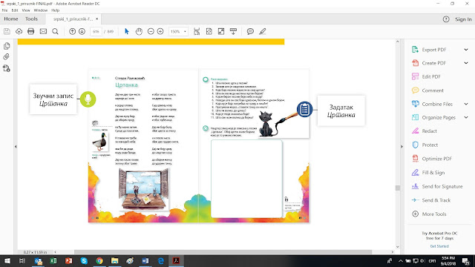Send file by email envelope icon
Viewport: 475px width, 267px height.
click(43, 31)
